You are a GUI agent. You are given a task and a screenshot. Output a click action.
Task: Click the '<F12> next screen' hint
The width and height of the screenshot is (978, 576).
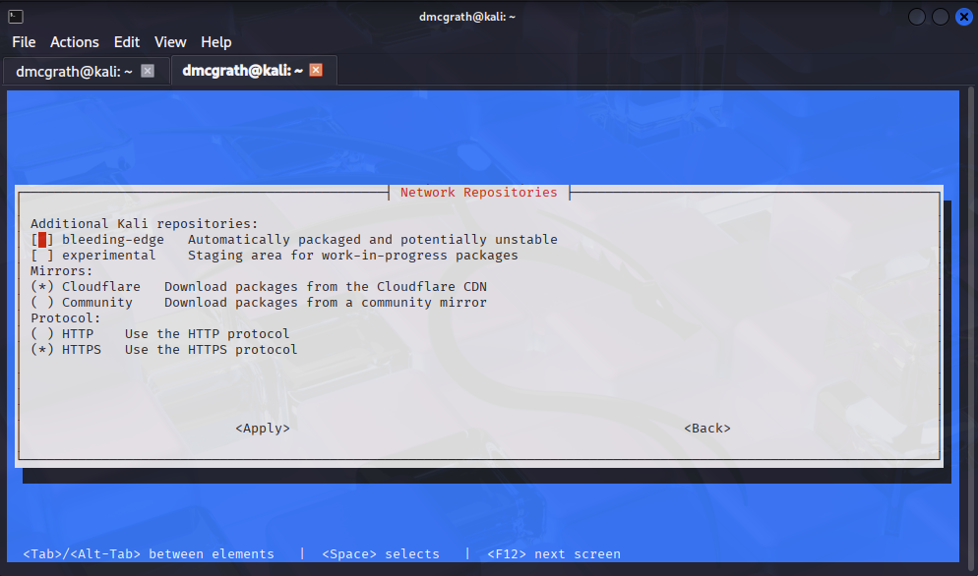[554, 554]
